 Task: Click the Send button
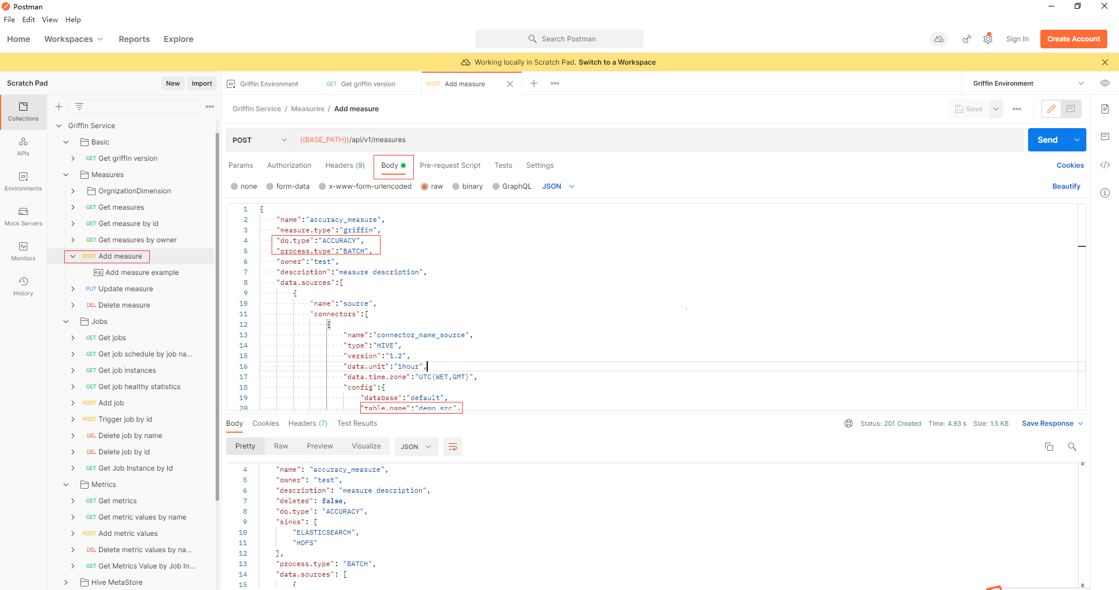tap(1047, 140)
